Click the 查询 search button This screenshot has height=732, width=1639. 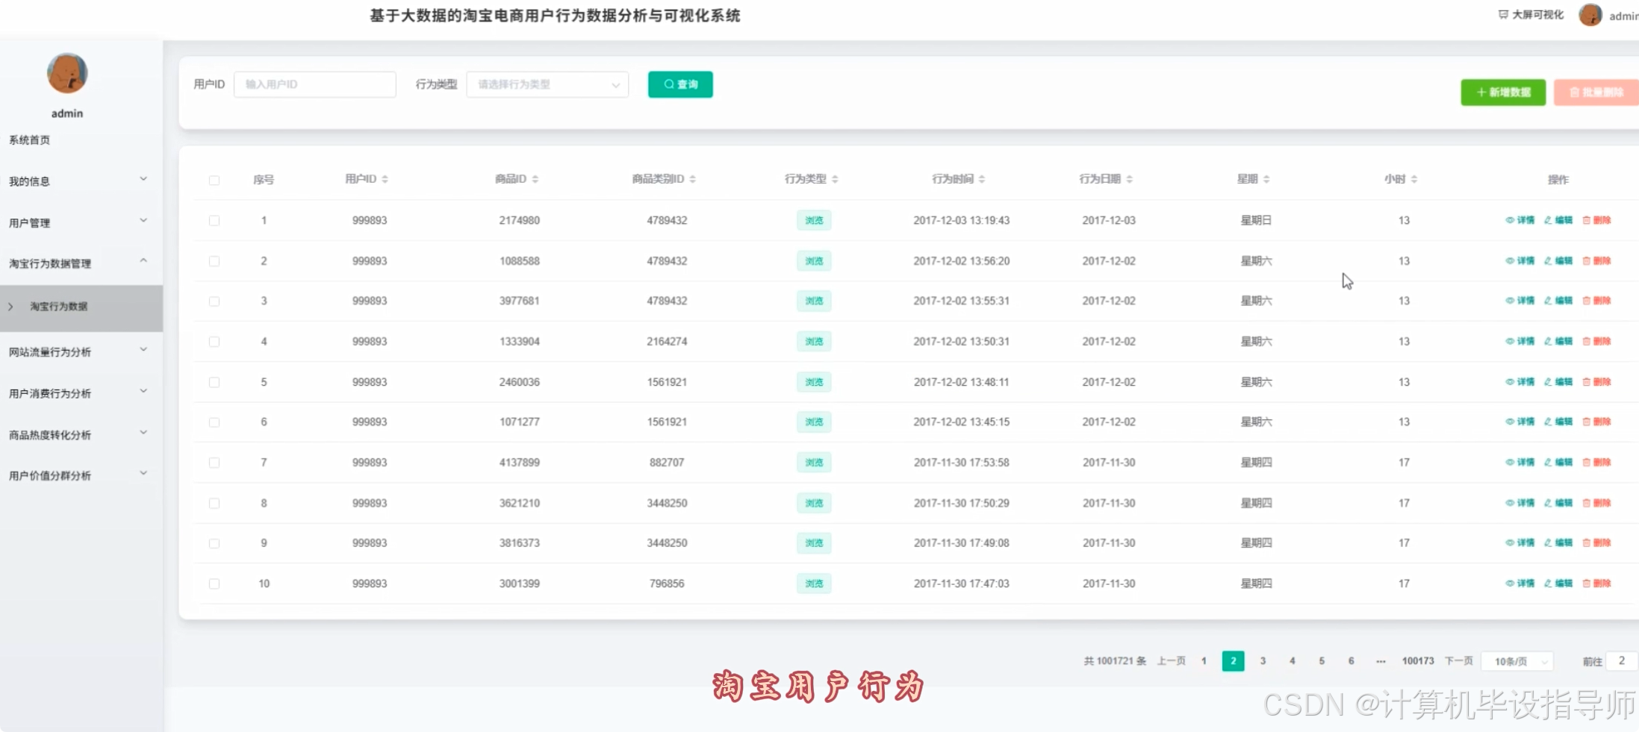680,84
